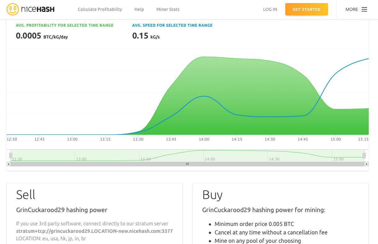Image resolution: width=378 pixels, height=244 pixels.
Task: Grab the right range selector handle
Action: pos(364,155)
